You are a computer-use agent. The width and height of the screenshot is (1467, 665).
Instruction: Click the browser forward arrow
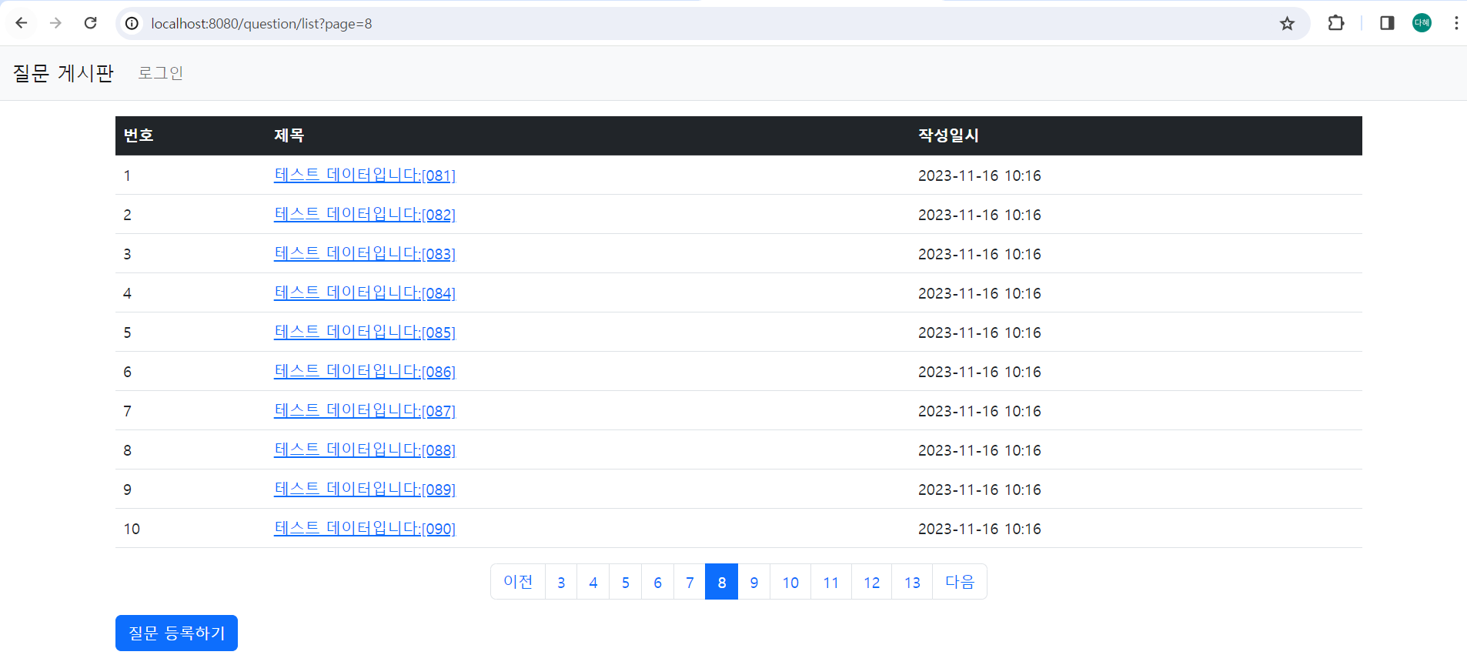click(55, 23)
